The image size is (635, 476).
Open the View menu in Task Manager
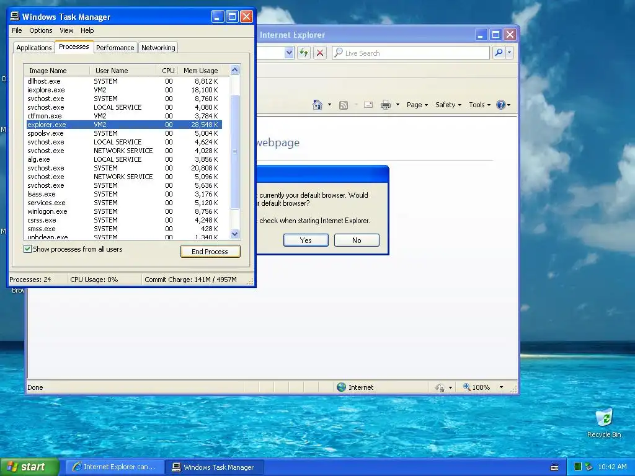coord(66,30)
